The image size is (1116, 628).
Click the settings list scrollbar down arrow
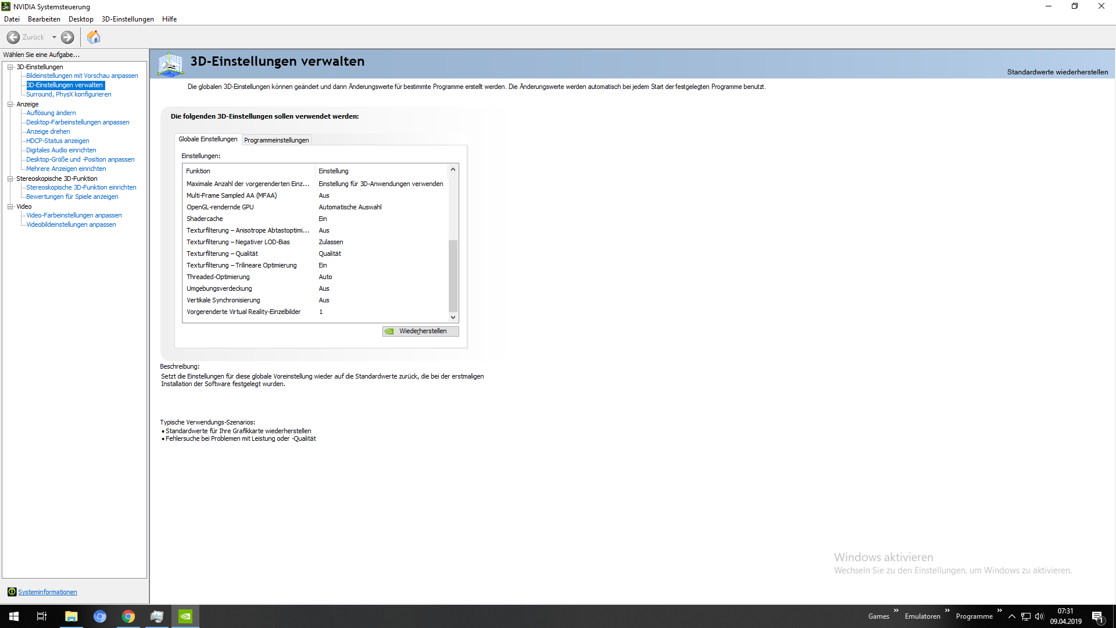[453, 317]
